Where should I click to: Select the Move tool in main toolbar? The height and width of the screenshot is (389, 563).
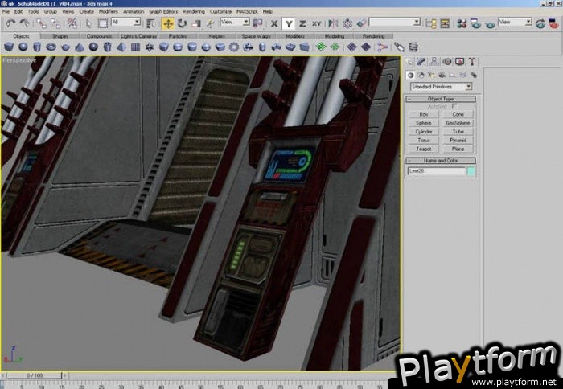[x=168, y=23]
